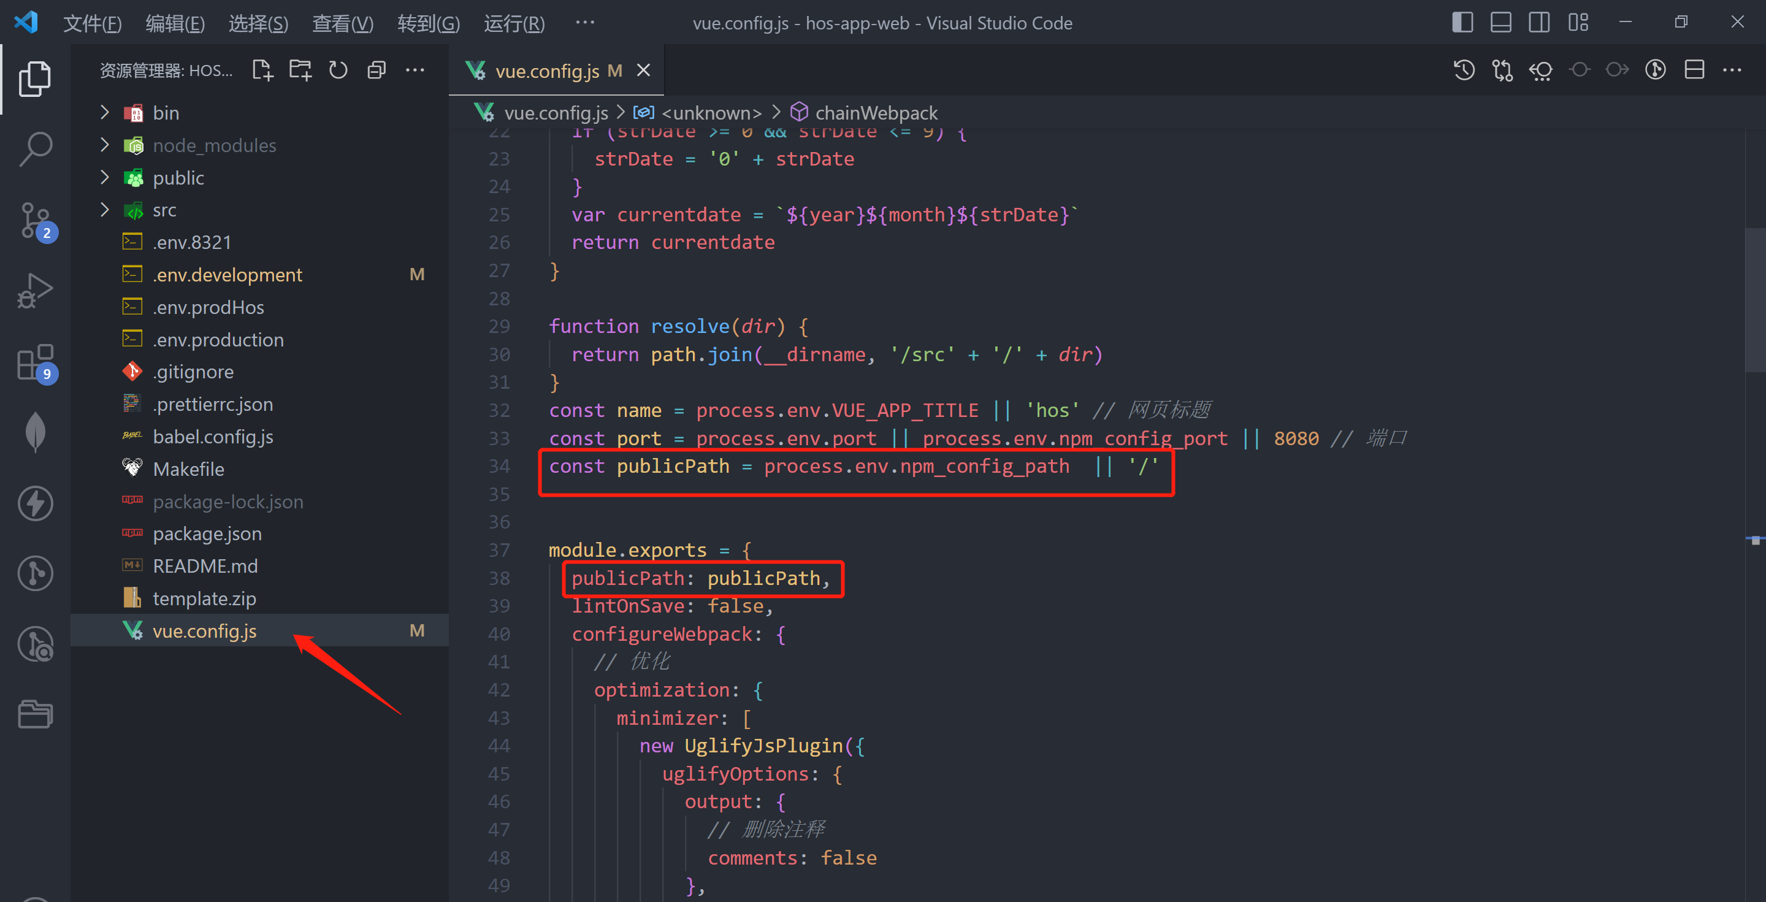Click New File icon in explorer header
This screenshot has height=902, width=1766.
click(262, 70)
